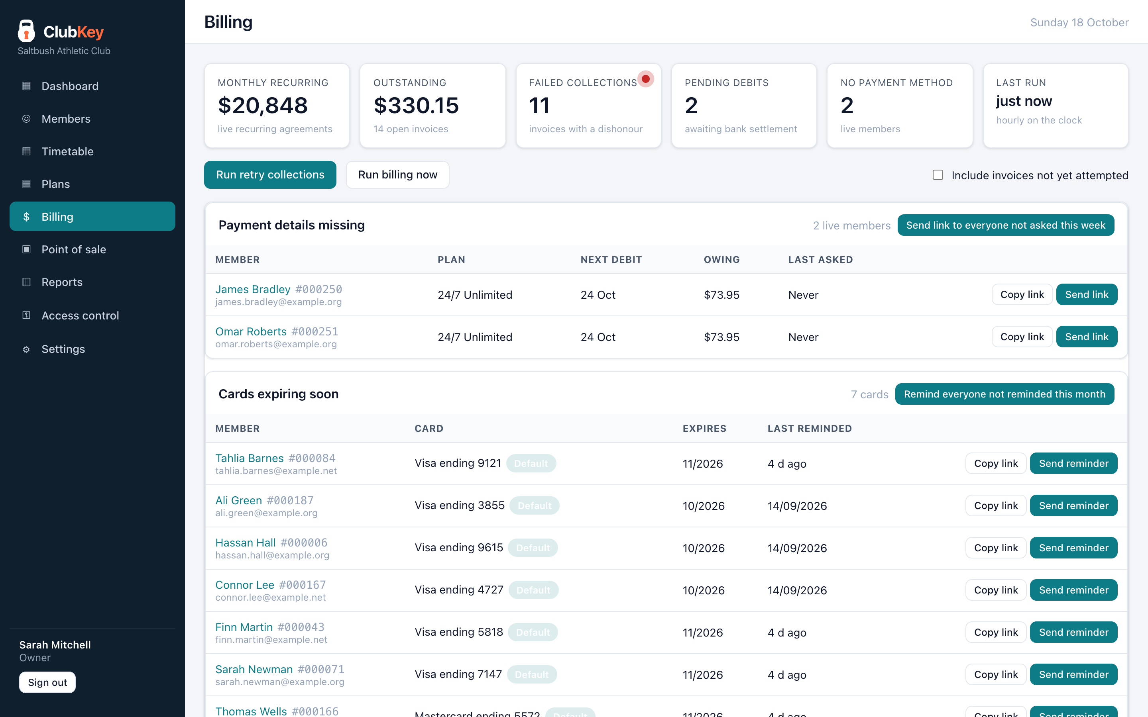Copy link for James Bradley
The height and width of the screenshot is (717, 1148).
coord(1022,294)
